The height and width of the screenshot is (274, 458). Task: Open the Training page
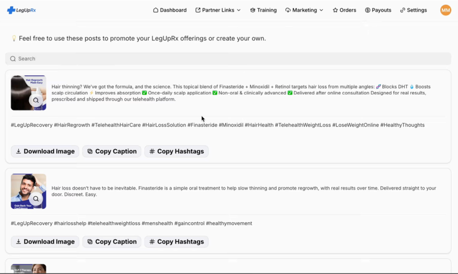[263, 10]
